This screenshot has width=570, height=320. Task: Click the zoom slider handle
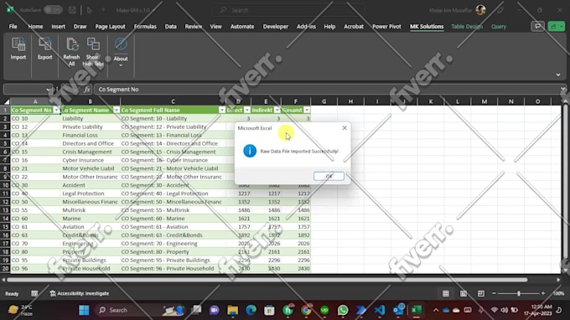point(519,293)
